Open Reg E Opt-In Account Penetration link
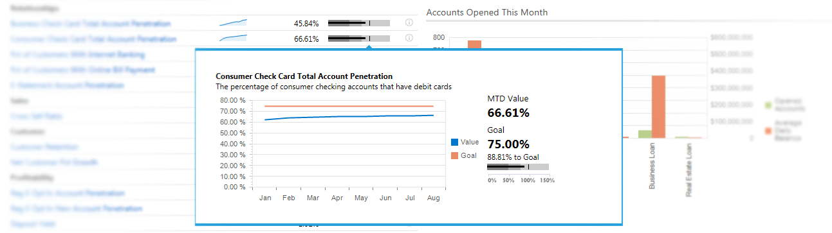This screenshot has height=233, width=832. [x=68, y=193]
